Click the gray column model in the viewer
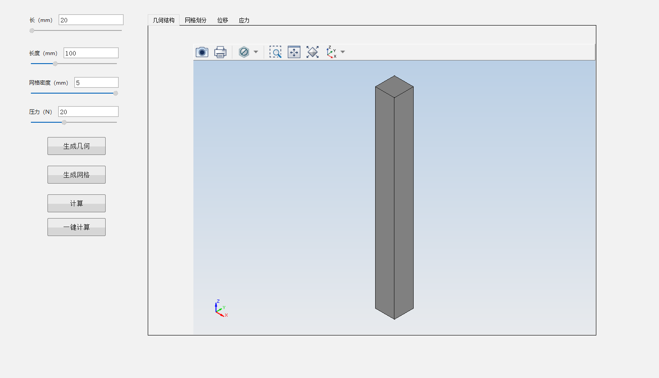The width and height of the screenshot is (659, 378). (394, 197)
